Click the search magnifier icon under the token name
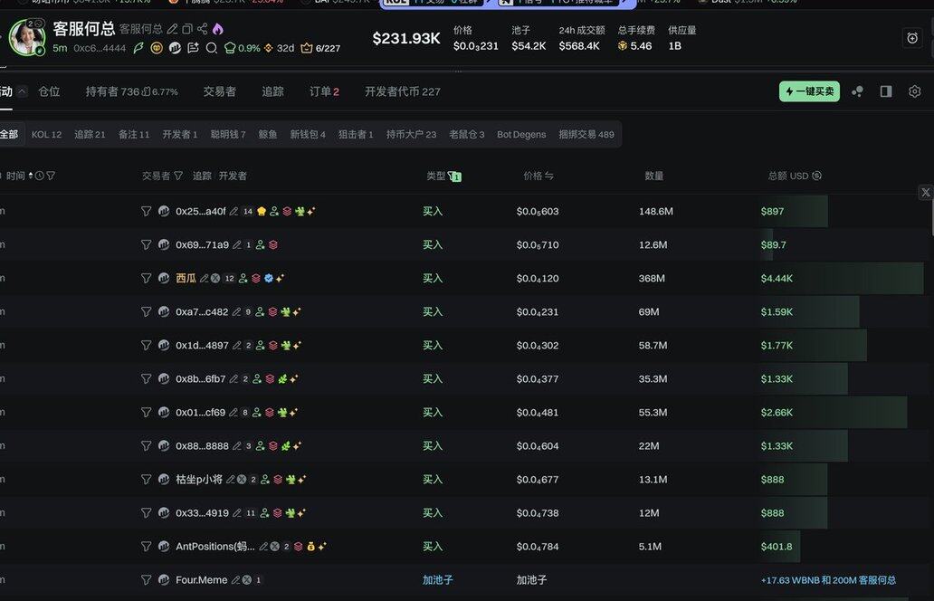Screen dimensions: 934x601 point(211,48)
